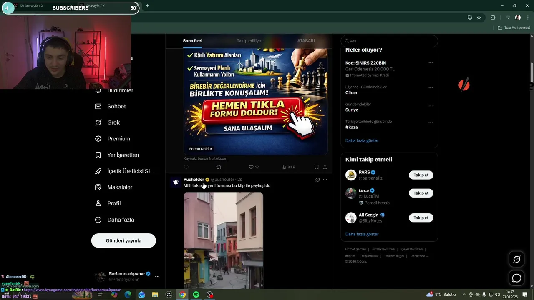Follow Luca with Takip et
This screenshot has height=300, width=534.
click(x=421, y=193)
